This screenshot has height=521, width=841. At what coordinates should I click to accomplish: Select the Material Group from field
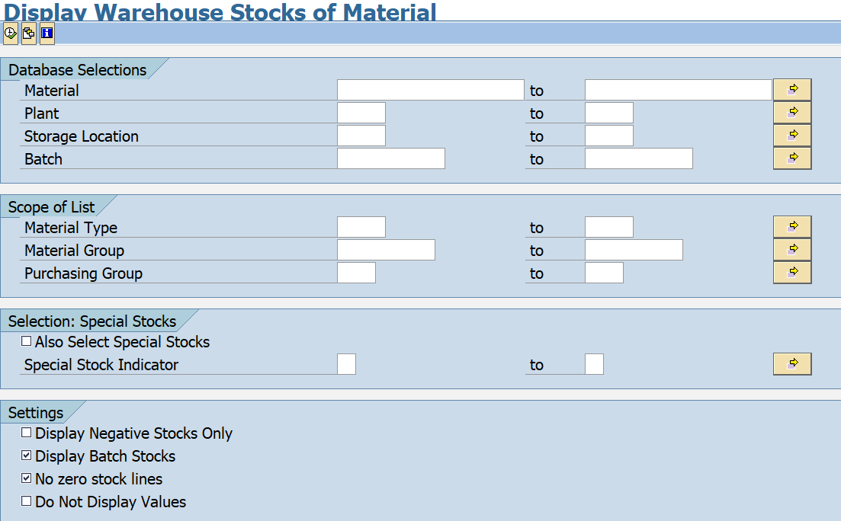click(x=386, y=251)
